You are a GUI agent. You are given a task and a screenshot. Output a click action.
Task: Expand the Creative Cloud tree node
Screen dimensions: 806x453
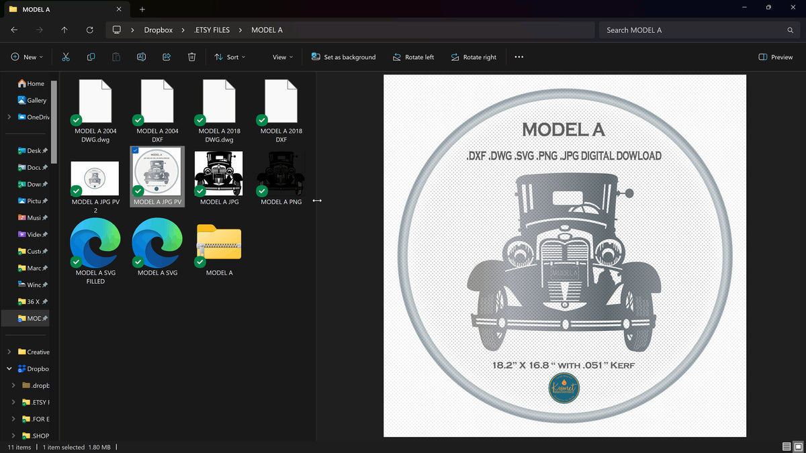pos(9,352)
